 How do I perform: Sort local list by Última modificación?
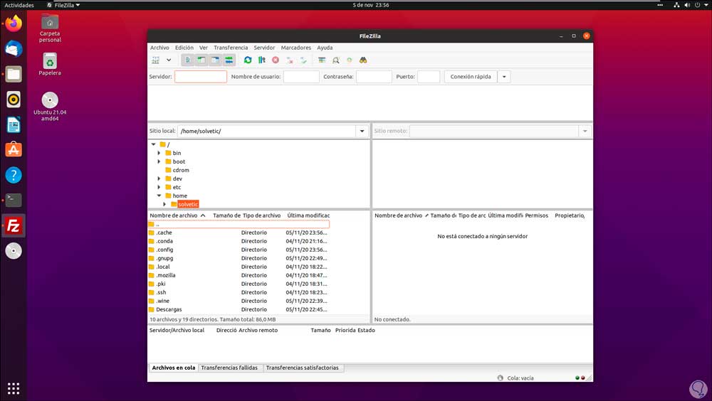[x=308, y=215]
